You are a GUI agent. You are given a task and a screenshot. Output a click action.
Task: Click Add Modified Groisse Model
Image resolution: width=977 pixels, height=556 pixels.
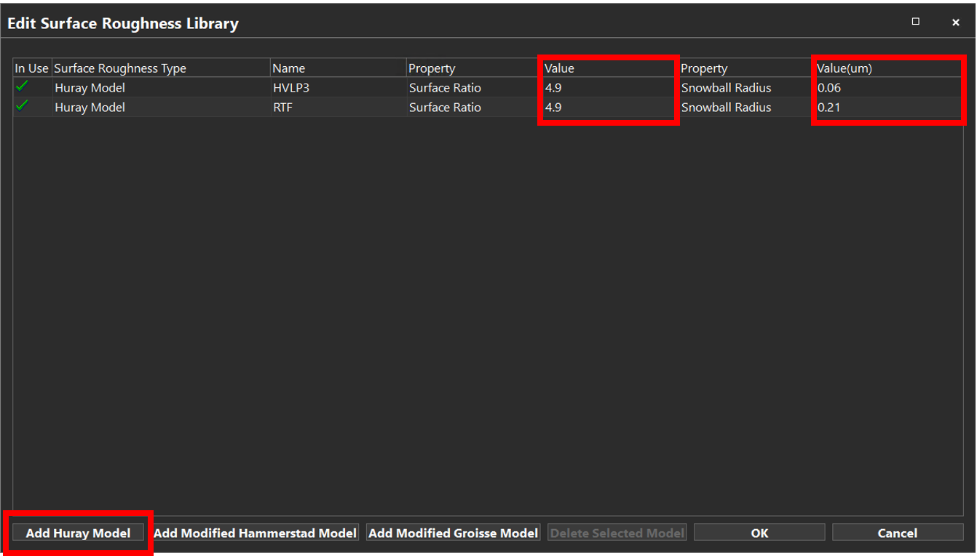tap(454, 533)
